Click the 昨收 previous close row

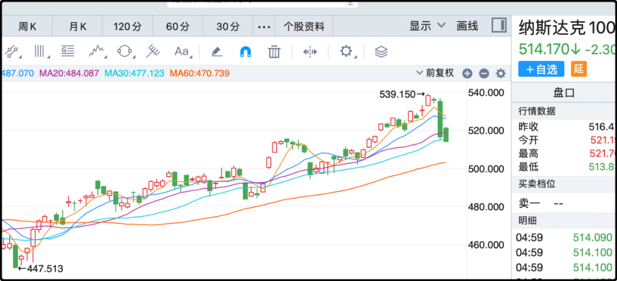(564, 127)
